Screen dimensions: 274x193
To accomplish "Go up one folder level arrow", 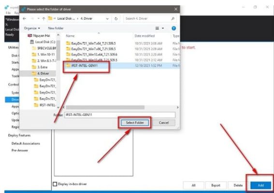I will 43,18.
